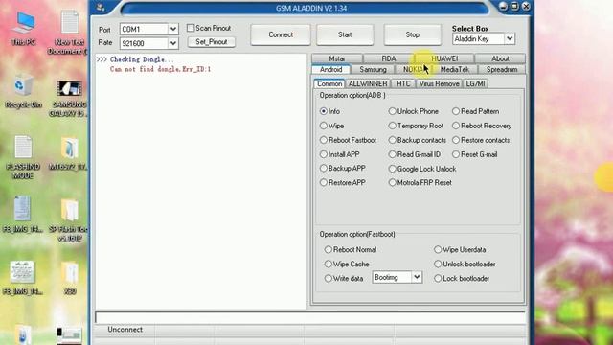The width and height of the screenshot is (613, 345).
Task: Open the HUAWEI tab
Action: (444, 58)
